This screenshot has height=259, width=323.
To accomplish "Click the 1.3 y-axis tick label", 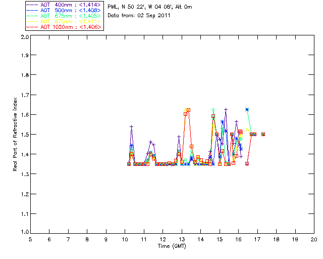I will coord(25,174).
